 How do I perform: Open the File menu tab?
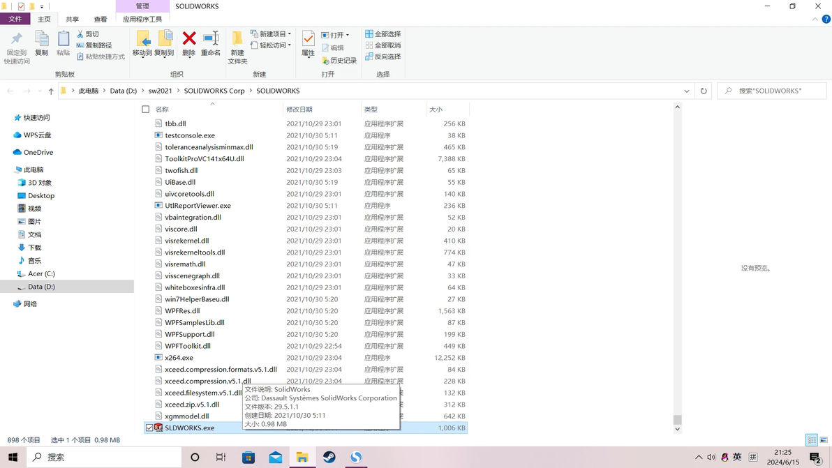point(15,19)
